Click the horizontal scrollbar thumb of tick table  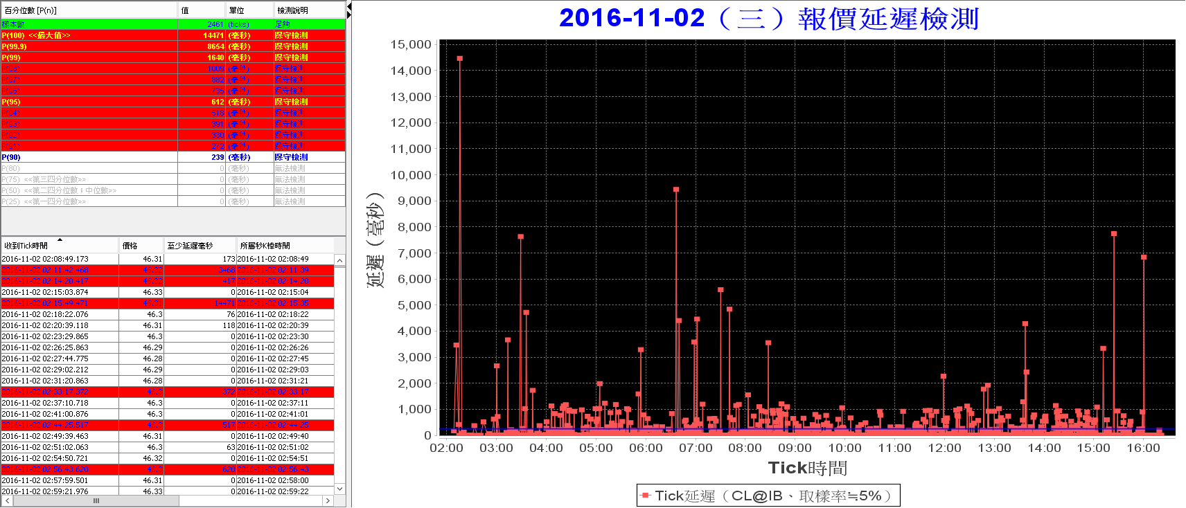tap(96, 500)
